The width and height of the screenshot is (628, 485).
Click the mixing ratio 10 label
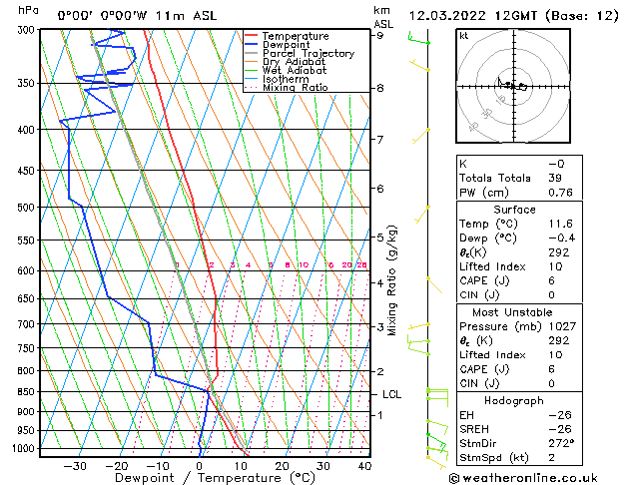pyautogui.click(x=304, y=264)
